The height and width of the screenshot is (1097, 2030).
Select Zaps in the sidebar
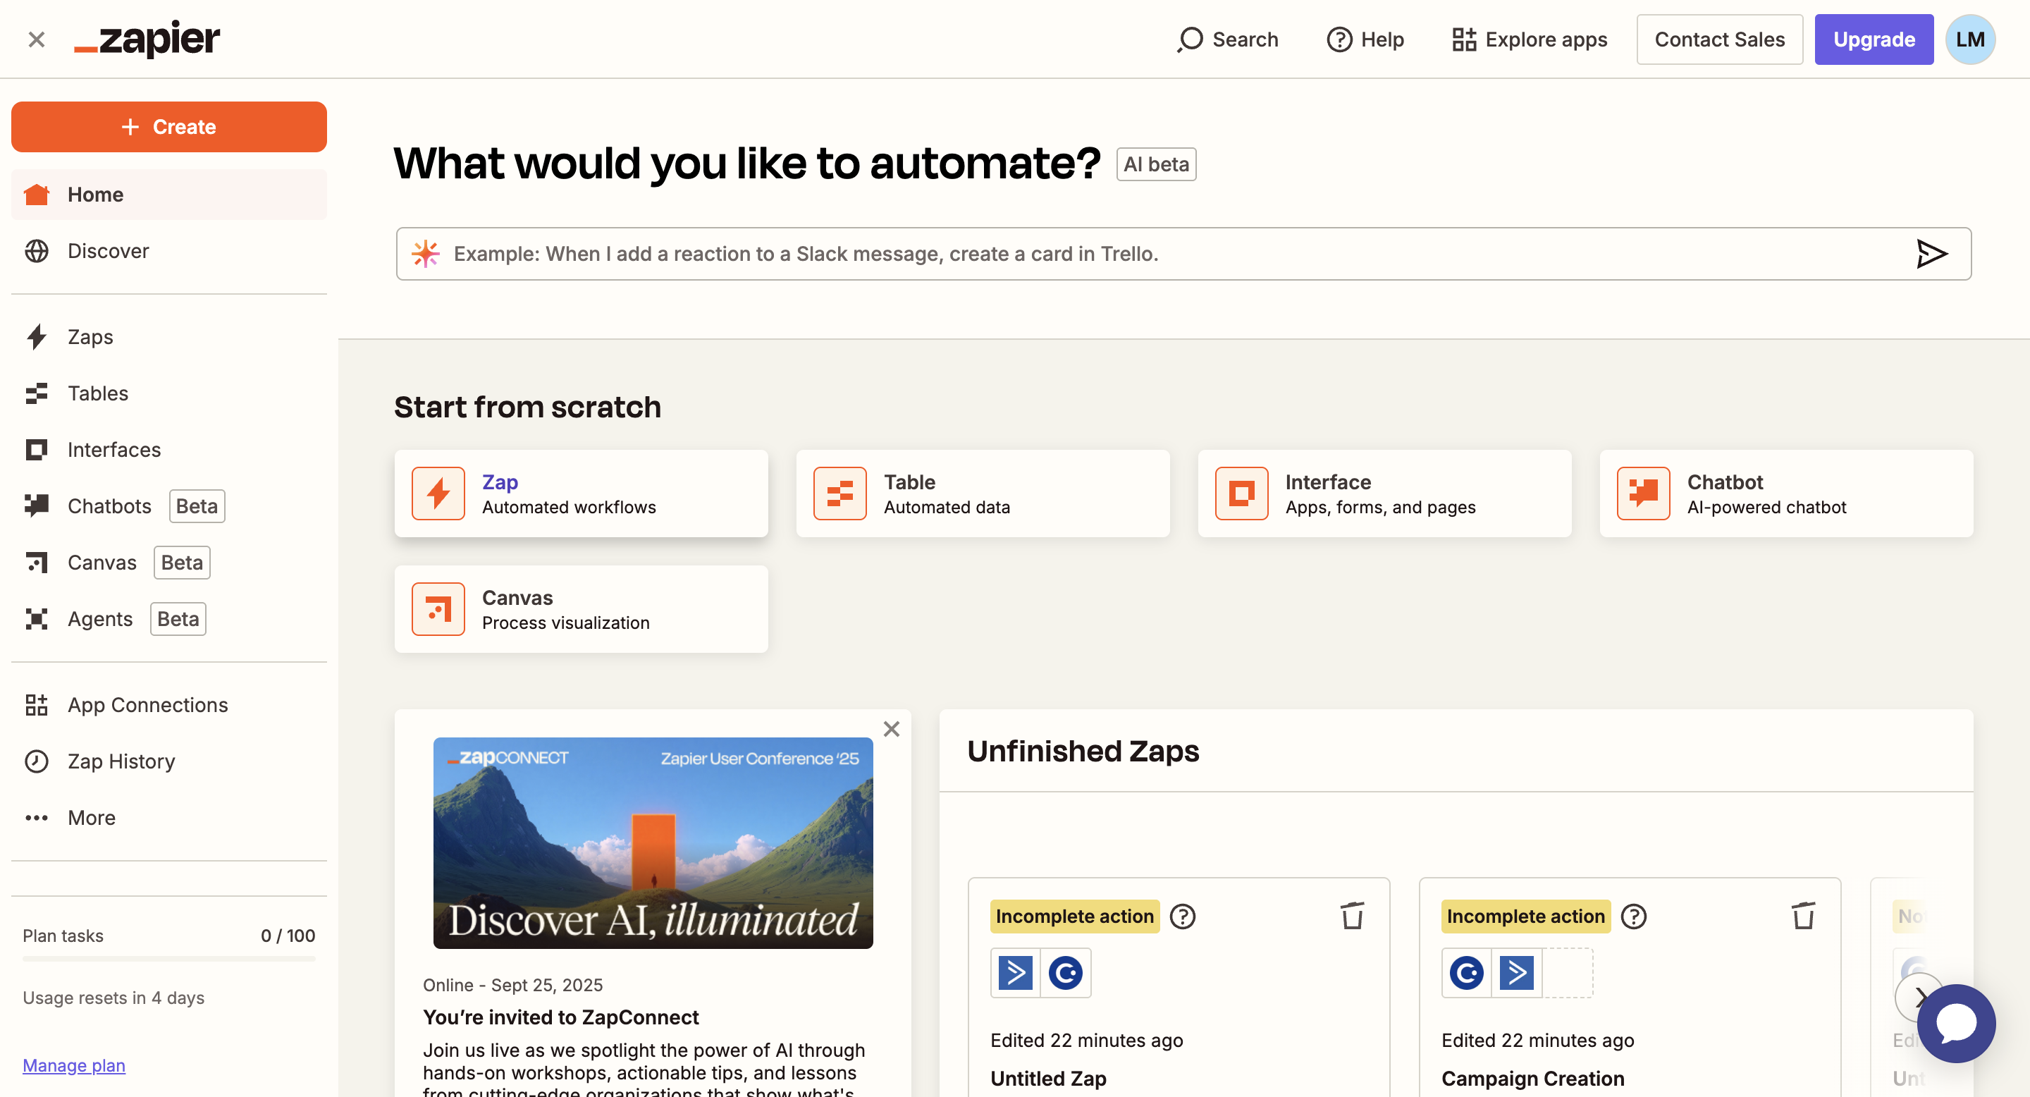point(89,336)
